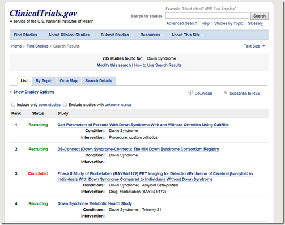Expand Show Display Options

32,92
